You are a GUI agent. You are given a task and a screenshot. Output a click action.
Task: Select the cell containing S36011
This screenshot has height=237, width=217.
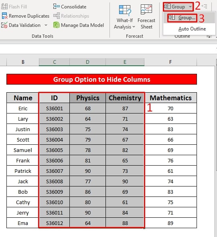click(x=54, y=213)
